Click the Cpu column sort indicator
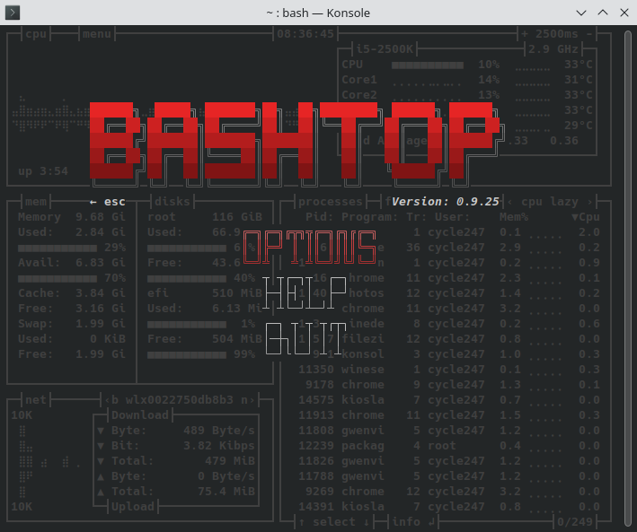This screenshot has width=637, height=532. [586, 217]
